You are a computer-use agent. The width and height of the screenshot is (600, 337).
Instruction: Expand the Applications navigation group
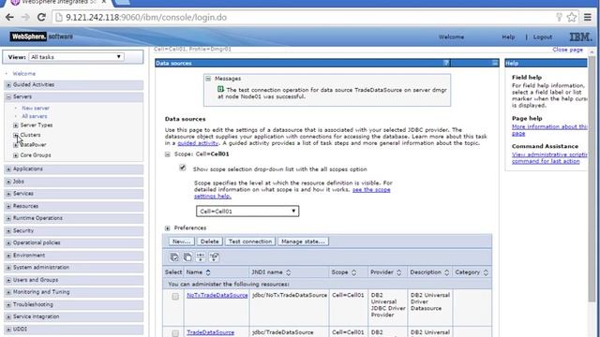(8, 169)
